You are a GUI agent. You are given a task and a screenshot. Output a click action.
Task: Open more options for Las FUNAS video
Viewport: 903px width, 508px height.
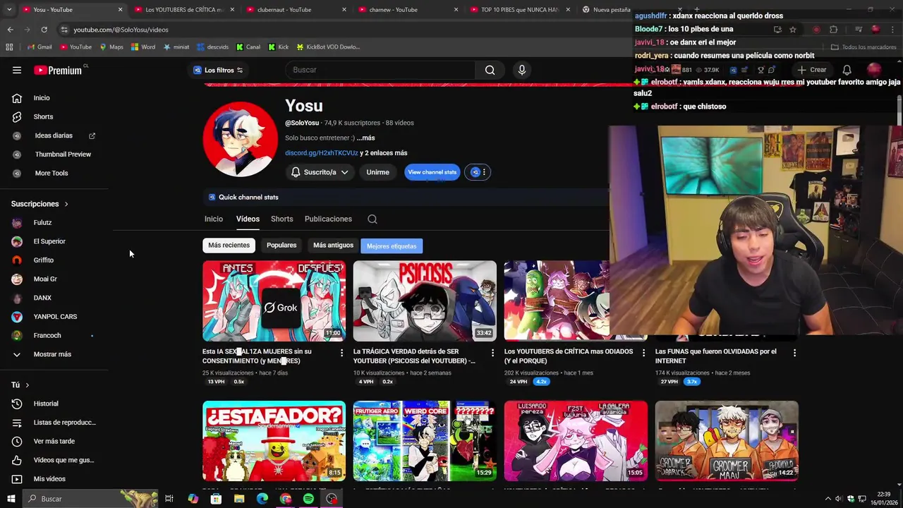click(794, 352)
